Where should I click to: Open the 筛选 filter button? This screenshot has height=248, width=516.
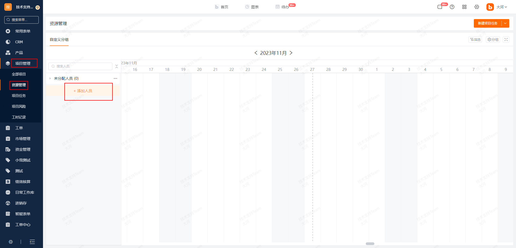[475, 39]
